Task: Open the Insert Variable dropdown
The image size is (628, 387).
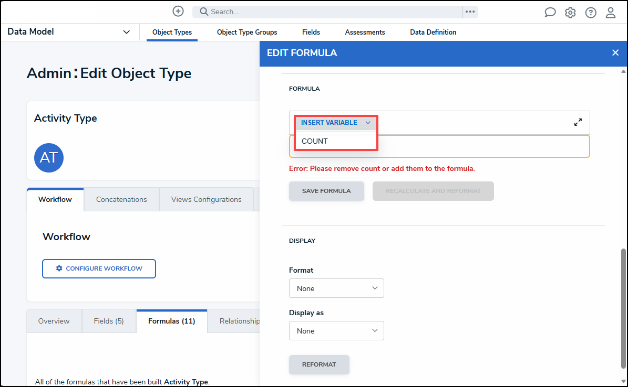Action: click(x=336, y=123)
